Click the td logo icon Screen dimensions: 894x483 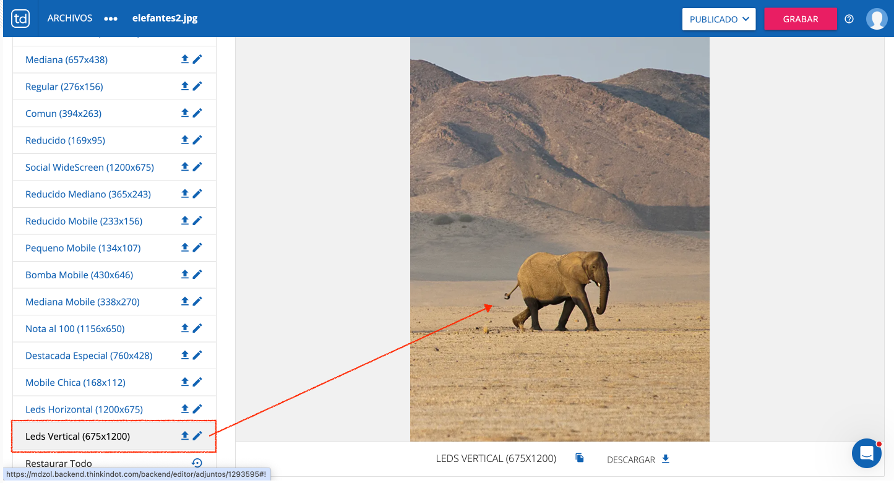pos(20,19)
